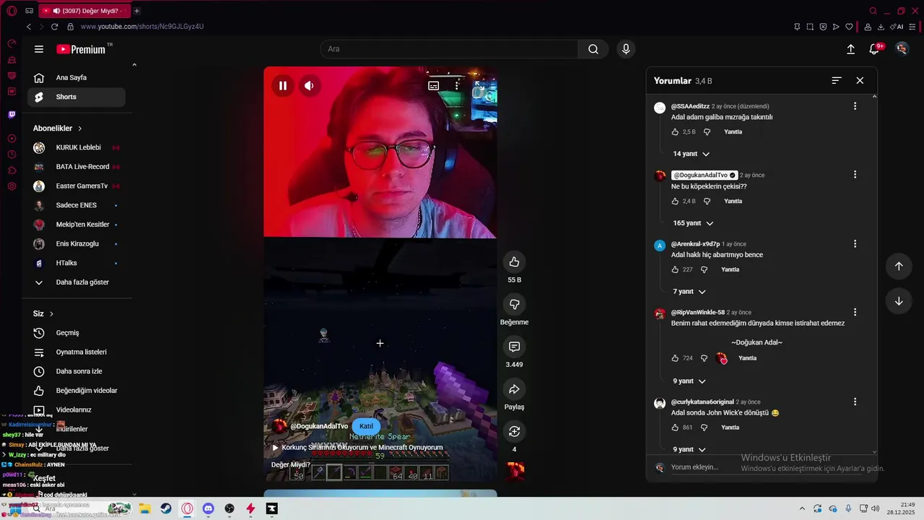The width and height of the screenshot is (924, 520).
Task: Open File Explorer from the taskbar
Action: (144, 508)
